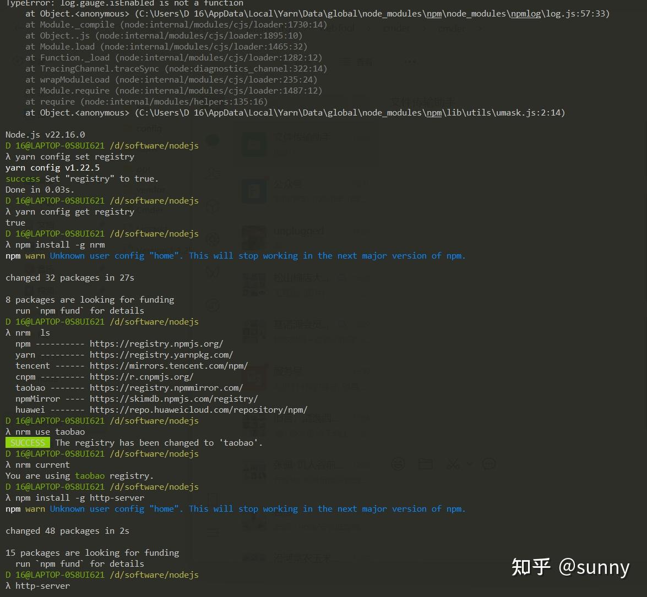Screen dimensions: 647x597
Task: Expand the breadcrumb arrow after cmder
Action: pyautogui.click(x=479, y=28)
